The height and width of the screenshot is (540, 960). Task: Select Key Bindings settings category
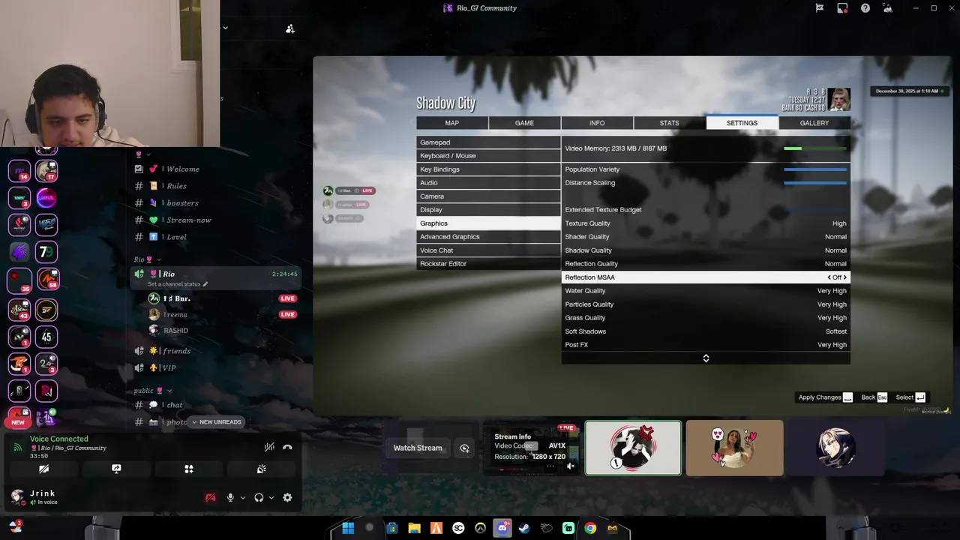click(488, 169)
